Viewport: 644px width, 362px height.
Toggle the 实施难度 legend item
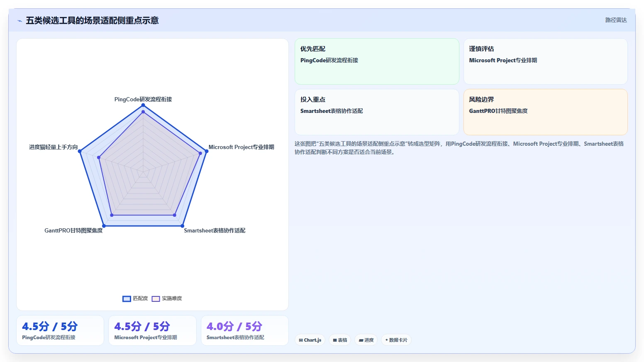pos(167,298)
